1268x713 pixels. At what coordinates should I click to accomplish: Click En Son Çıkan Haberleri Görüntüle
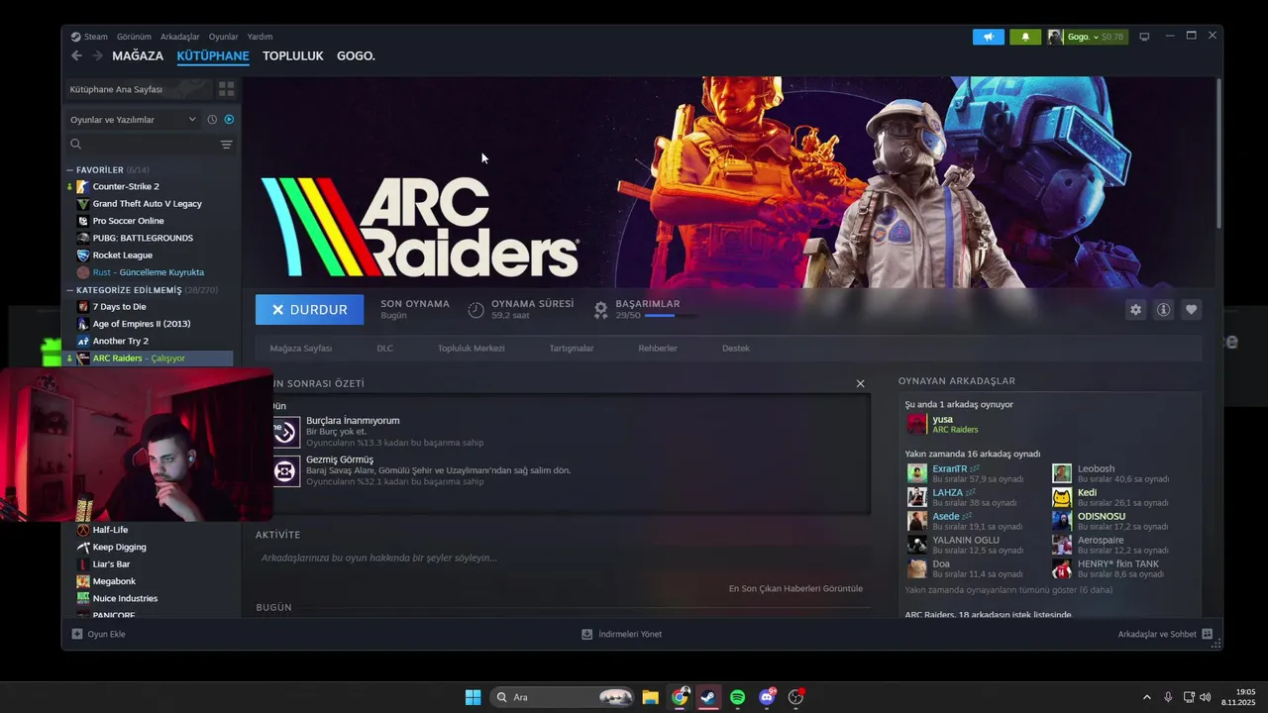[795, 588]
